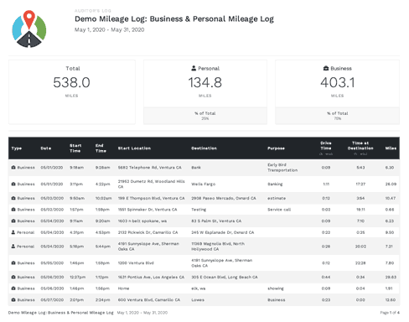
Task: Click the start location 1603 n belt spokane, wa
Action: coord(142,221)
